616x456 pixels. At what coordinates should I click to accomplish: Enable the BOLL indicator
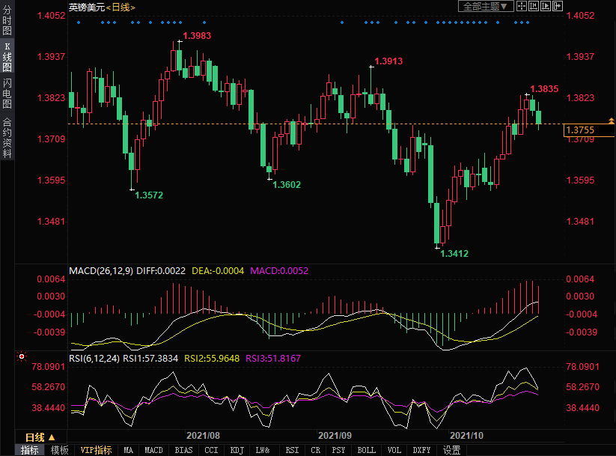click(x=366, y=450)
